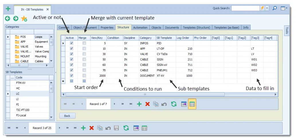
Task: Click the Categories list scroll down arrow
Action: click(51, 61)
